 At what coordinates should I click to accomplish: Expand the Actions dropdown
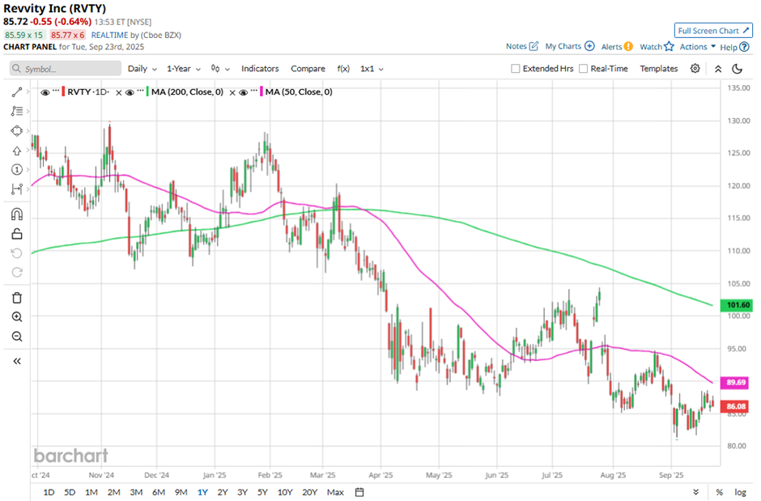[x=697, y=47]
